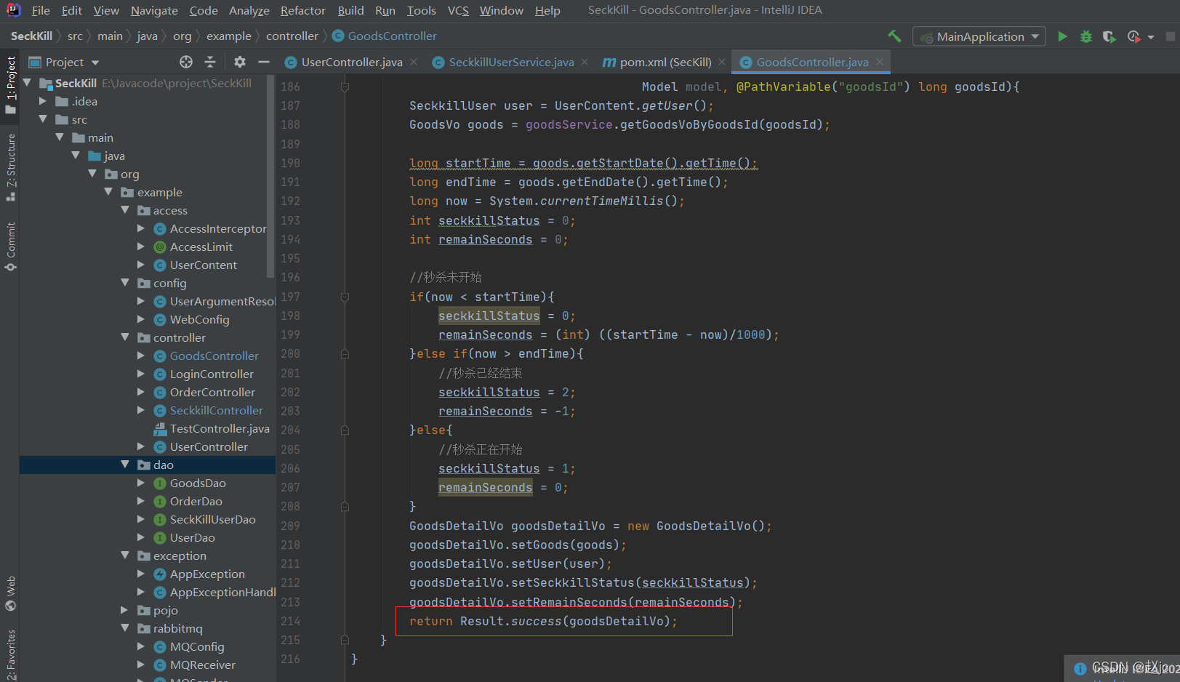Open the Favorites tool window
Image resolution: width=1180 pixels, height=682 pixels.
(10, 655)
